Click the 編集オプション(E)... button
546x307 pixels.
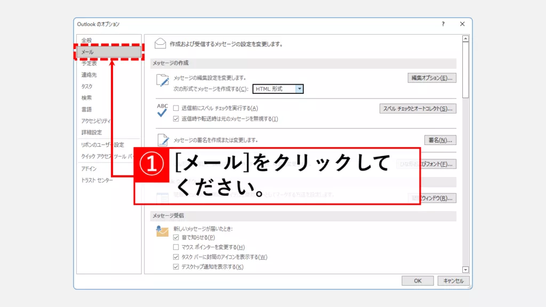coord(432,78)
